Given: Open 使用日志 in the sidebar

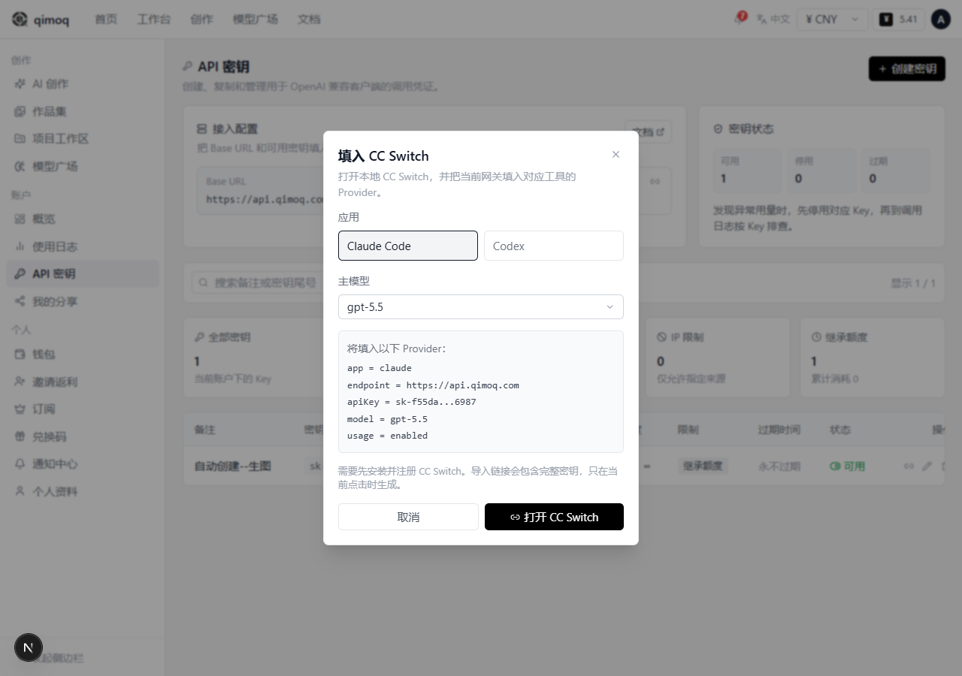Looking at the screenshot, I should (x=83, y=246).
